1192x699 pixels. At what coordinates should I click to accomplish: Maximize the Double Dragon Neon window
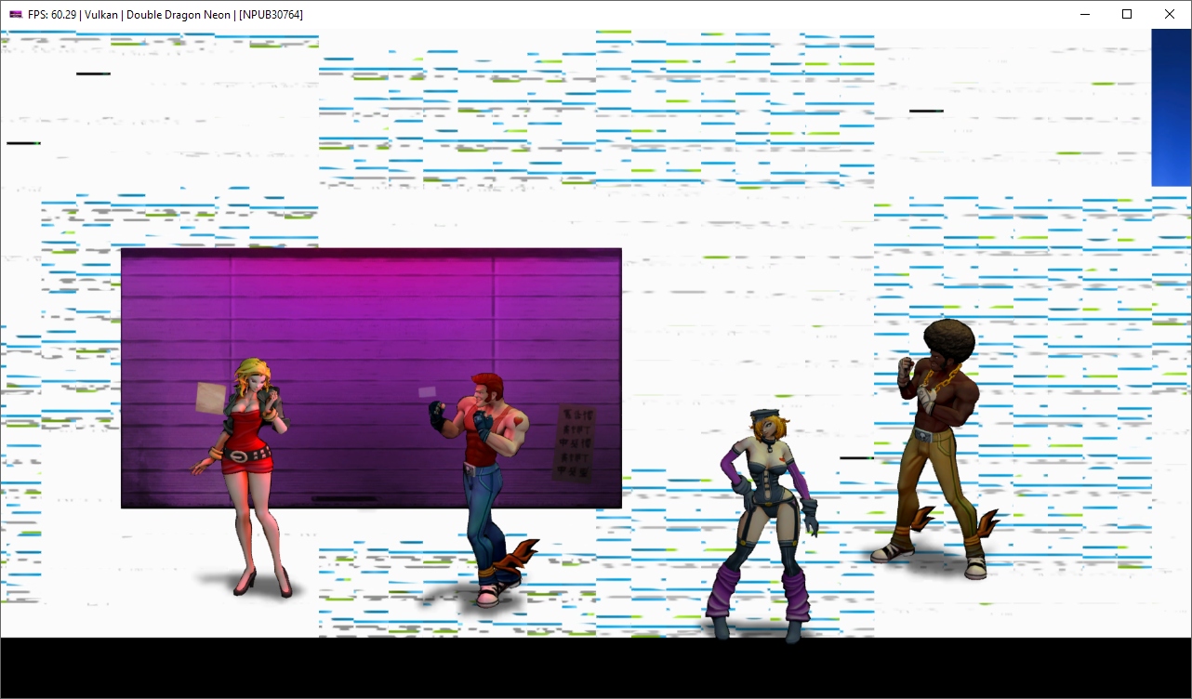(x=1127, y=14)
